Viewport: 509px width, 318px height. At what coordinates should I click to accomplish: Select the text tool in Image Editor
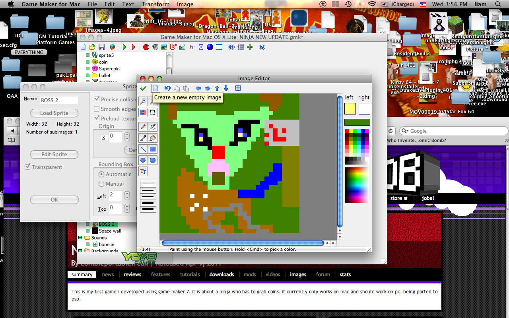tap(143, 171)
